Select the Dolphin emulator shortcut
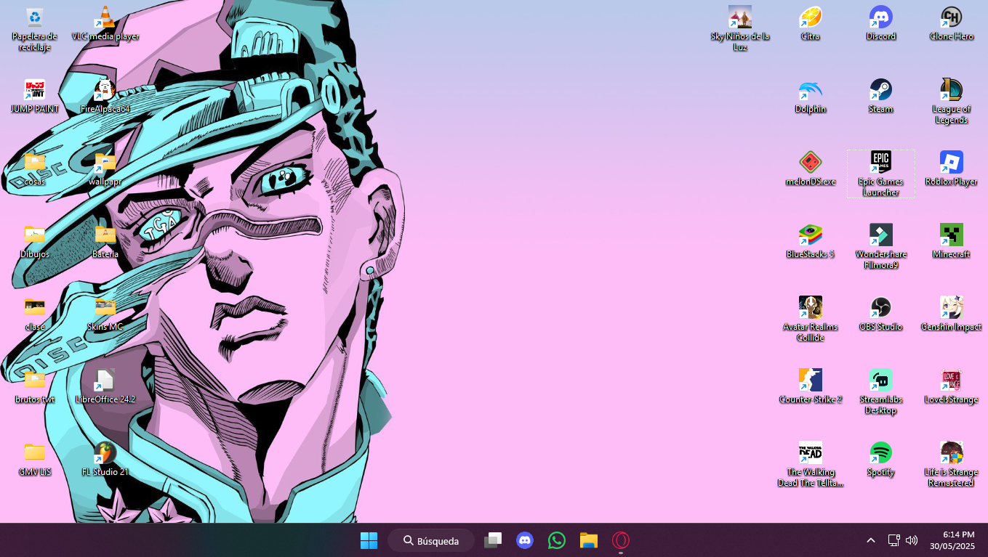This screenshot has width=988, height=557. [810, 97]
